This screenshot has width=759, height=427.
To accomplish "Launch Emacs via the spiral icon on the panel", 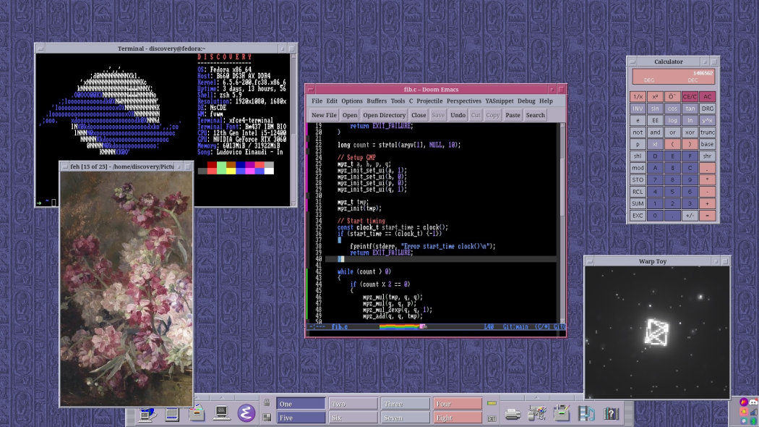I will 246,415.
